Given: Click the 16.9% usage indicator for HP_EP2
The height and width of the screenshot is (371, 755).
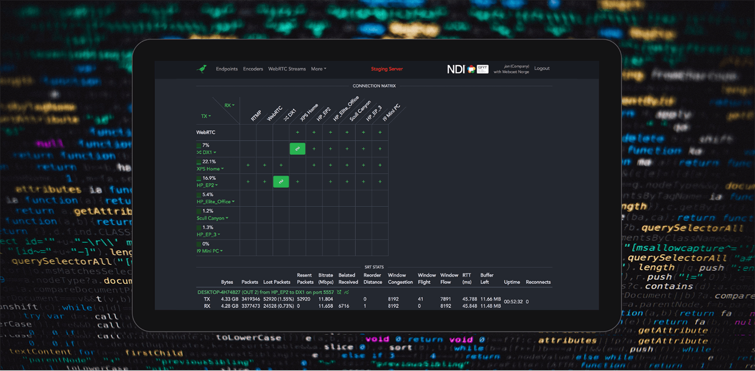Looking at the screenshot, I should point(207,178).
